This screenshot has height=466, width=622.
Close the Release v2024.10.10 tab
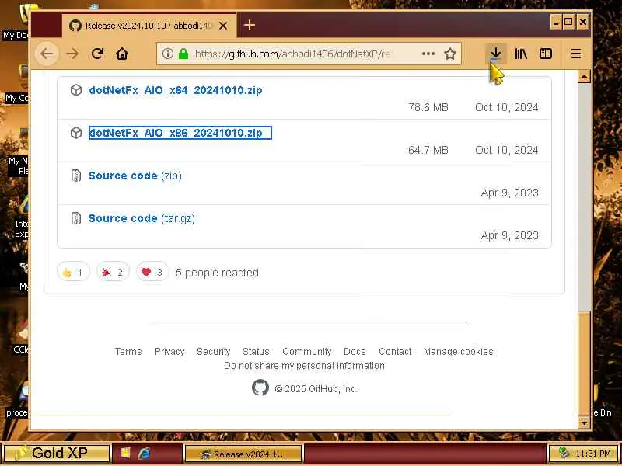pyautogui.click(x=223, y=26)
